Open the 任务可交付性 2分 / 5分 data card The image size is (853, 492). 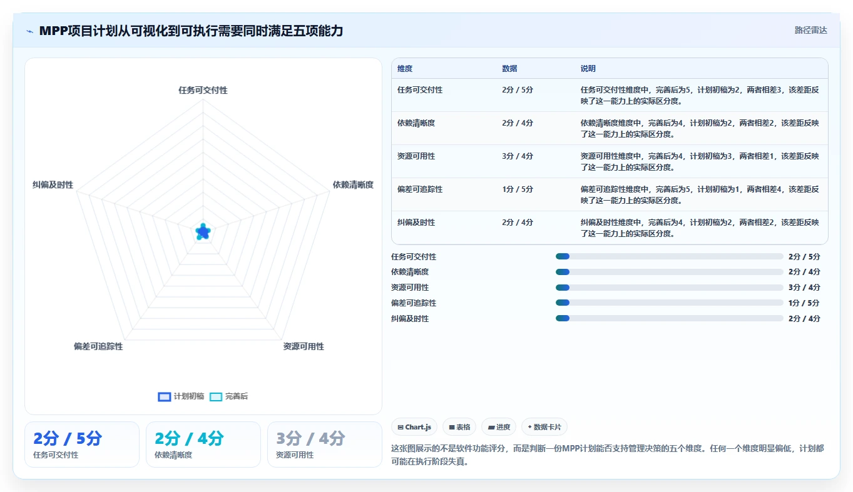tap(82, 444)
